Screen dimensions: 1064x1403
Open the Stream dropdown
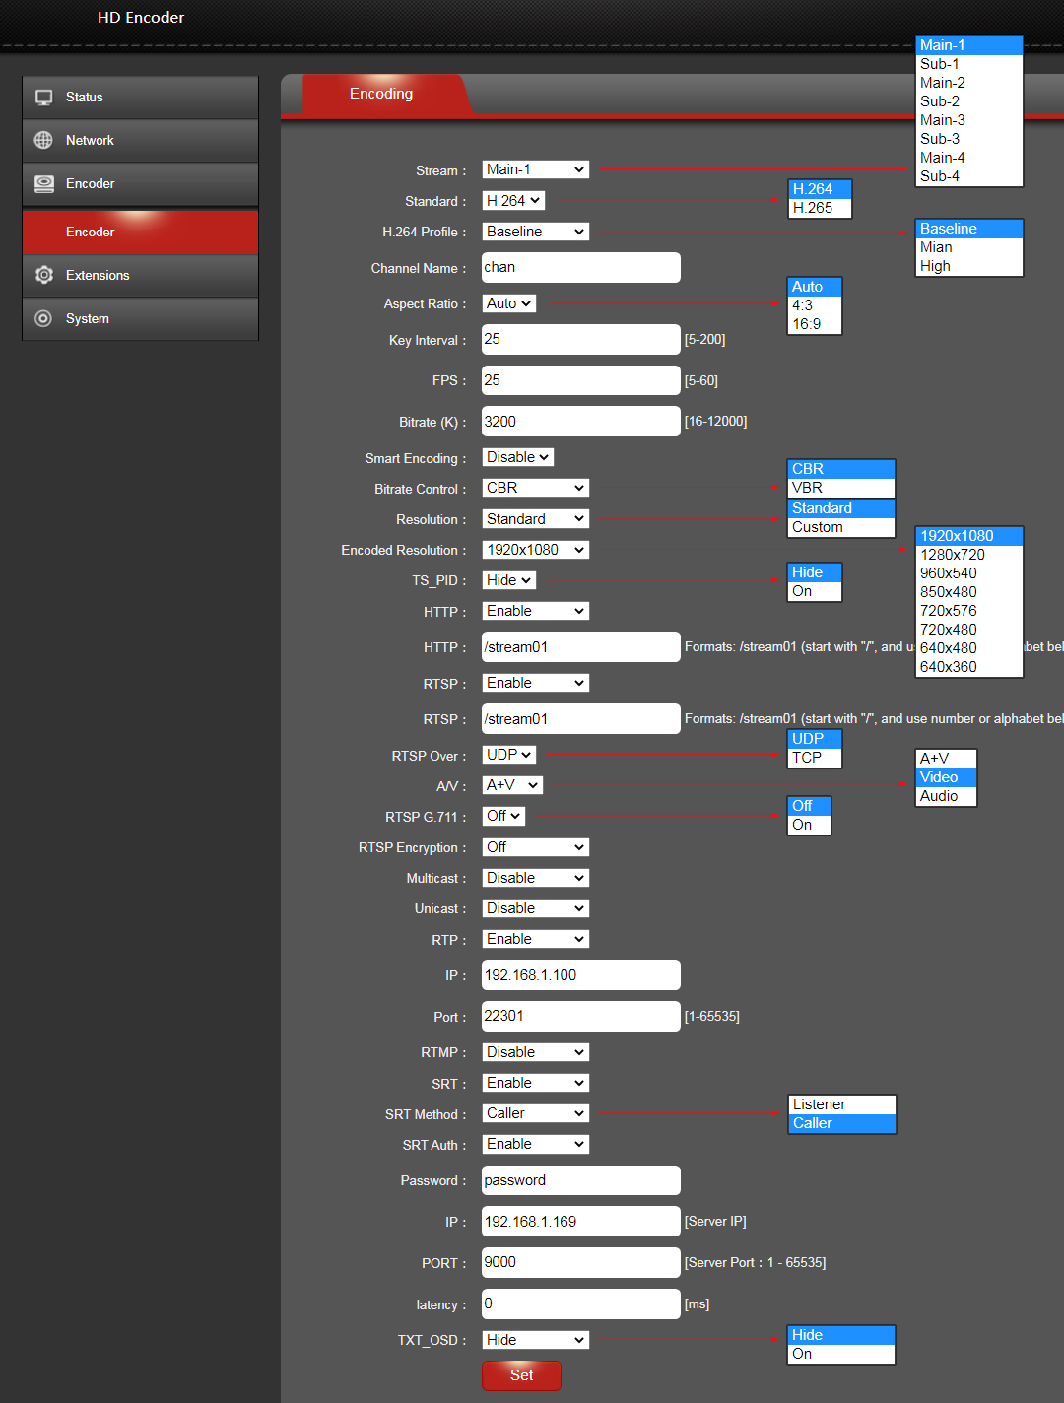(x=534, y=168)
